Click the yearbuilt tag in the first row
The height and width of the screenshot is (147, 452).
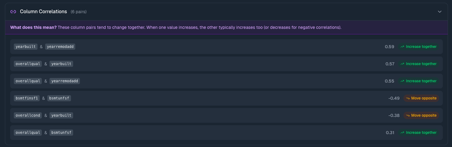click(x=26, y=47)
